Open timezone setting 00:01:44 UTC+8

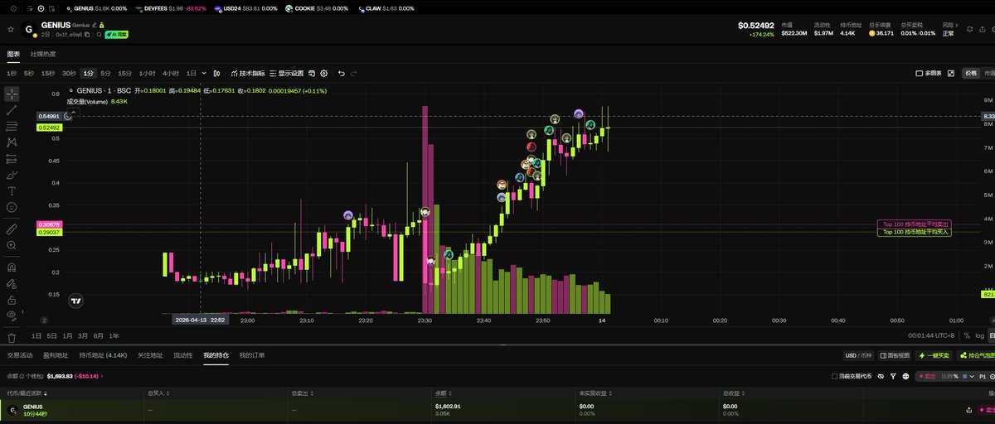click(932, 335)
